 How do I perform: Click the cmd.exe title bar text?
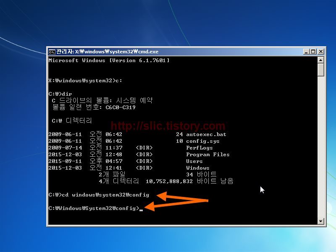[x=108, y=52]
